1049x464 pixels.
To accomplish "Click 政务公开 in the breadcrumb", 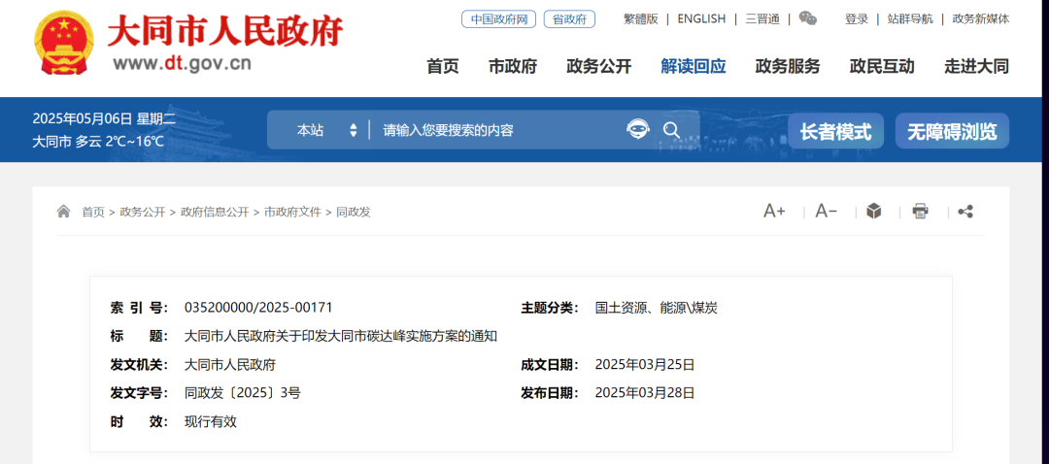I will [x=143, y=212].
